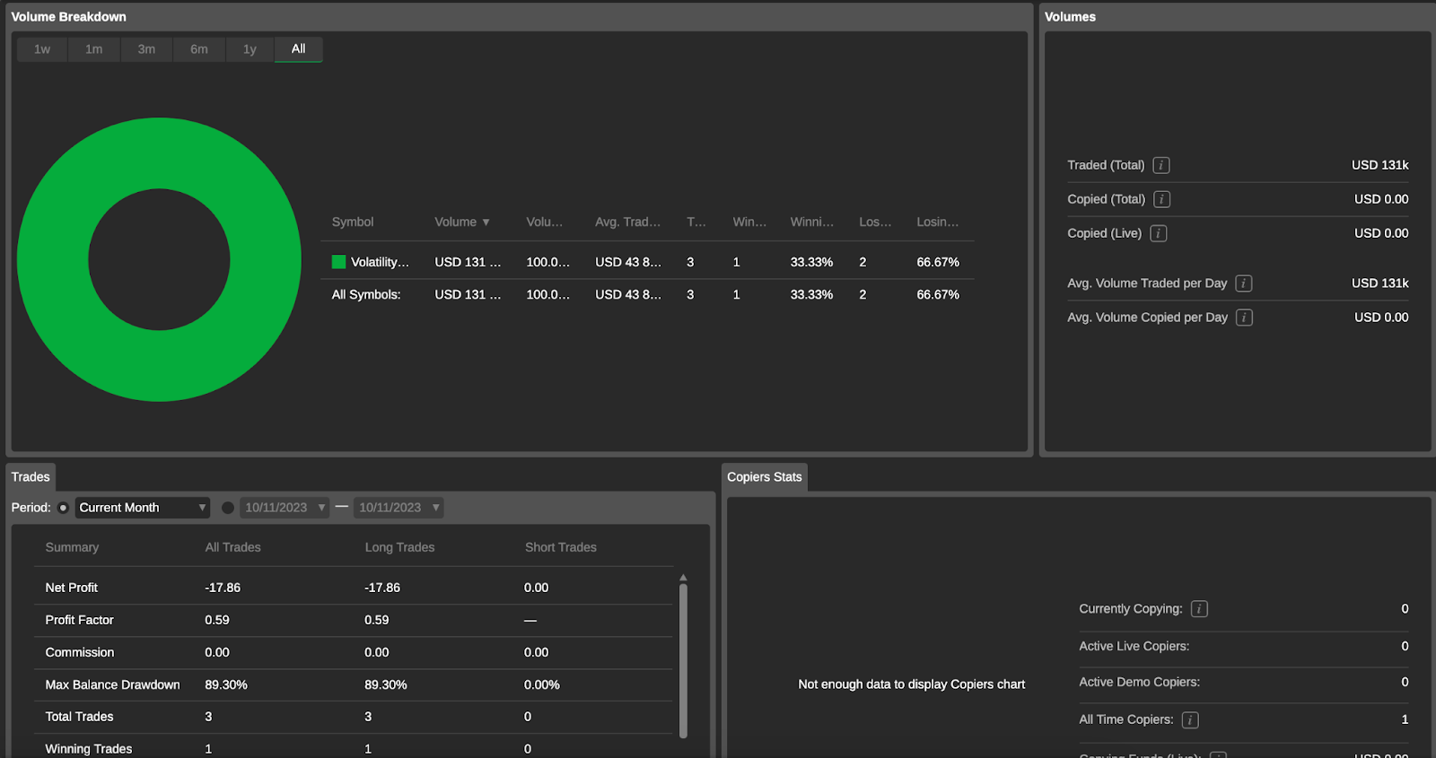Click info icon beside Copied (Live)
The image size is (1436, 758).
pos(1159,233)
